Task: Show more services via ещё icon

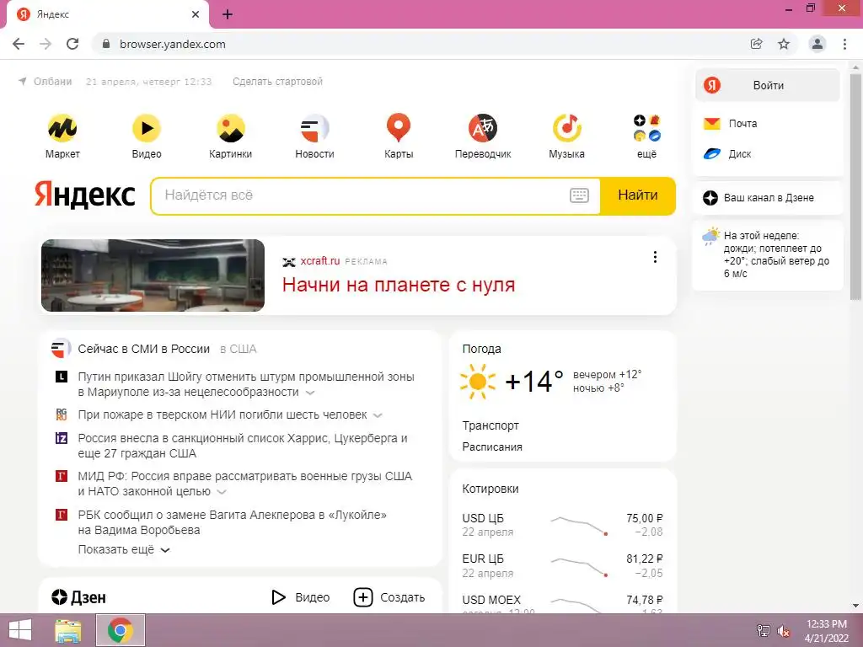Action: click(646, 128)
